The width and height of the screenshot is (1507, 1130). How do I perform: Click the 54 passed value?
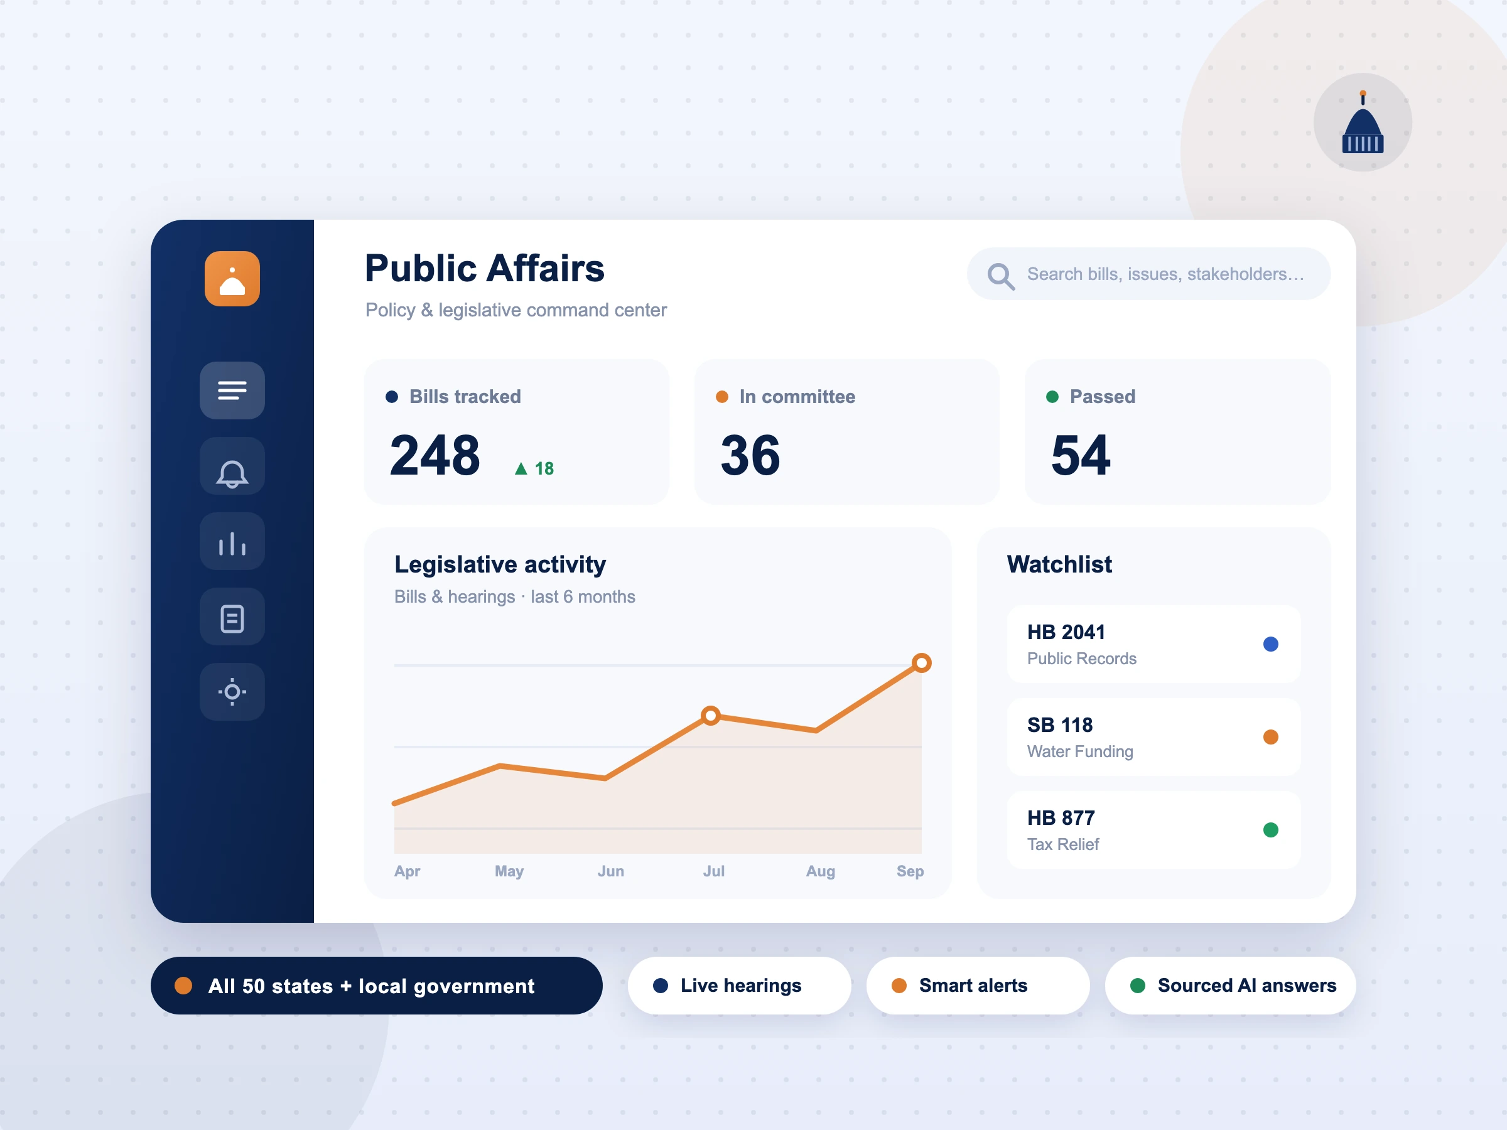point(1081,455)
